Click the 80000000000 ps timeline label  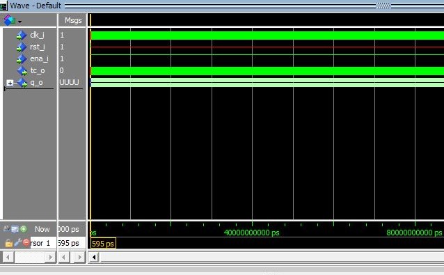pyautogui.click(x=414, y=233)
